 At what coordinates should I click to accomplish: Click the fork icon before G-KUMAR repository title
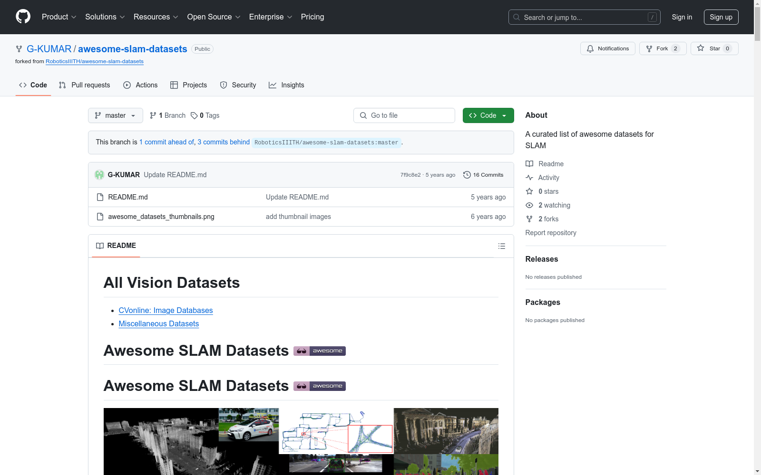coord(19,49)
